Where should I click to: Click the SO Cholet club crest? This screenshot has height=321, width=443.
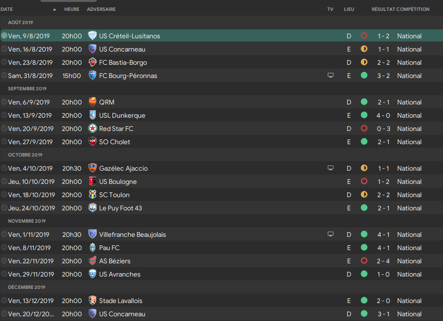click(93, 142)
